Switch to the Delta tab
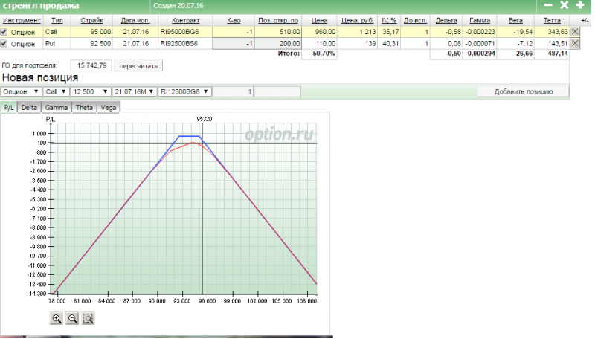 (x=29, y=108)
